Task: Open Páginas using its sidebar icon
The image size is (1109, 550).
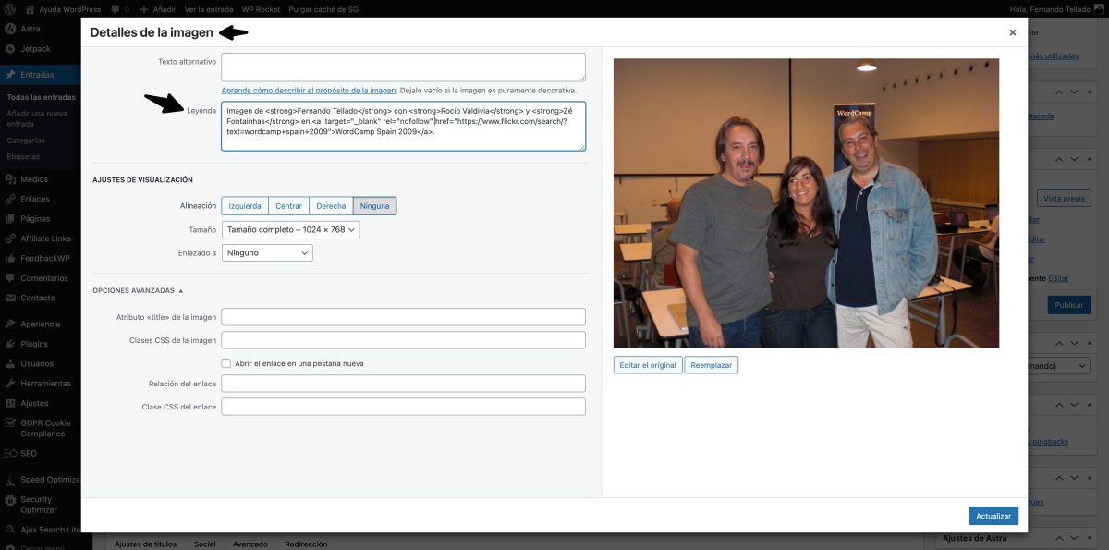Action: coord(10,218)
